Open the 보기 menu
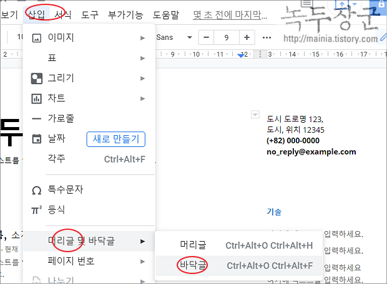This screenshot has height=284, width=387. [x=9, y=15]
